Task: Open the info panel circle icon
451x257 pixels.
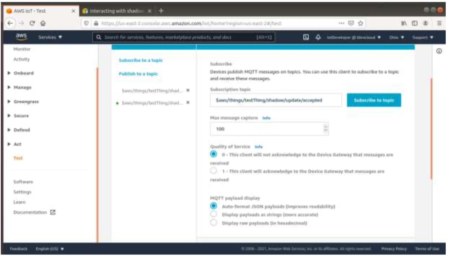Action: 439,51
